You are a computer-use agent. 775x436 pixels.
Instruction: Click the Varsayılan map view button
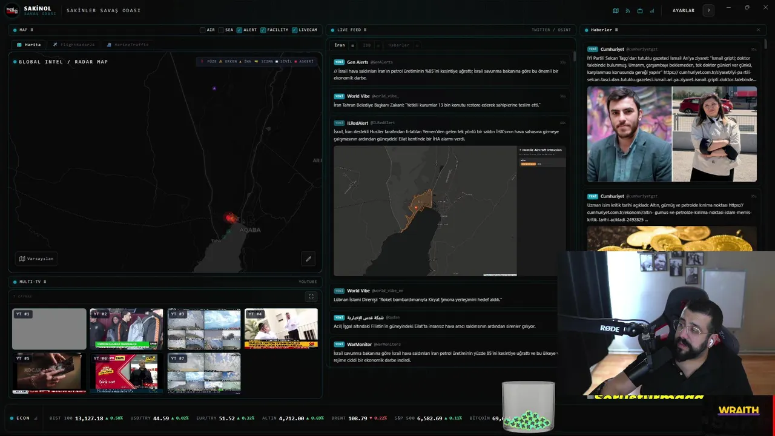pyautogui.click(x=36, y=259)
